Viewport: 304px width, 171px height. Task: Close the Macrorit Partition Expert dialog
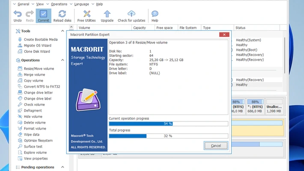point(224,35)
